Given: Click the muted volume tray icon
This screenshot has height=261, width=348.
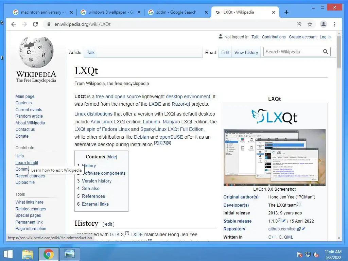Looking at the screenshot, I should [316, 255].
